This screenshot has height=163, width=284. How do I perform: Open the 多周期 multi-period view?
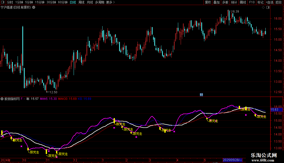100,2
